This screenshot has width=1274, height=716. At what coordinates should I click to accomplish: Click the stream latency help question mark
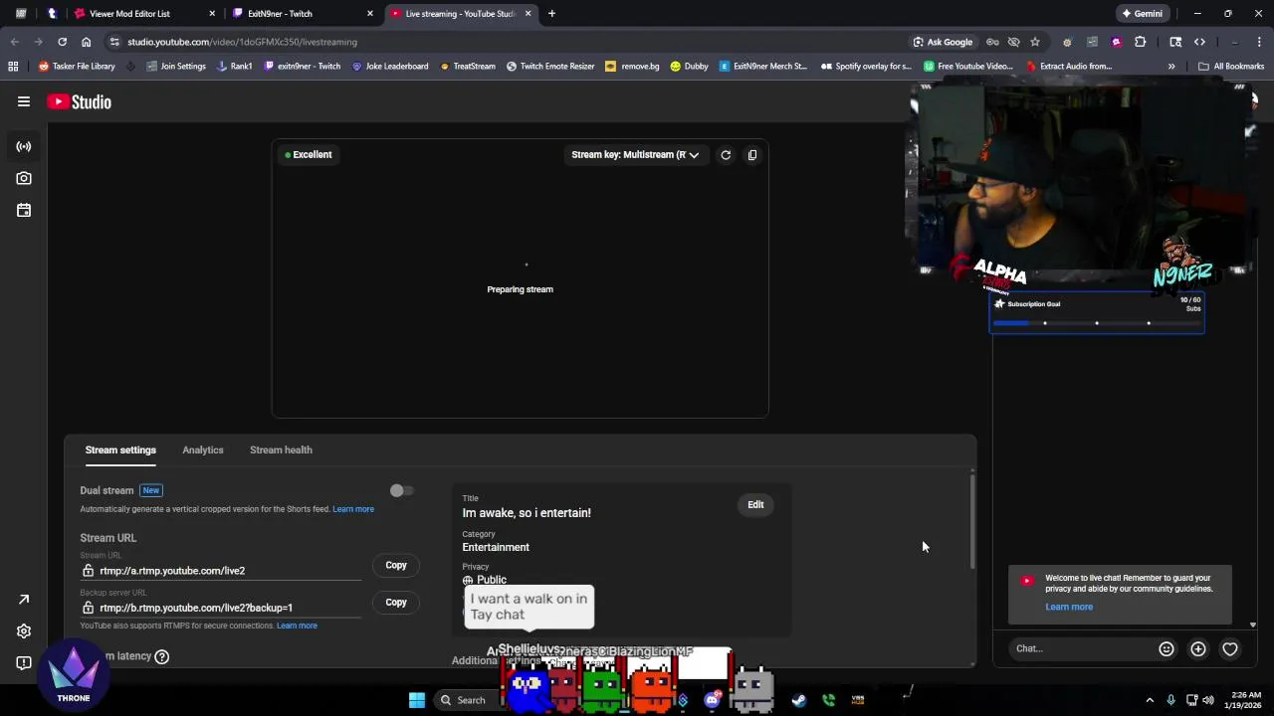pyautogui.click(x=162, y=656)
